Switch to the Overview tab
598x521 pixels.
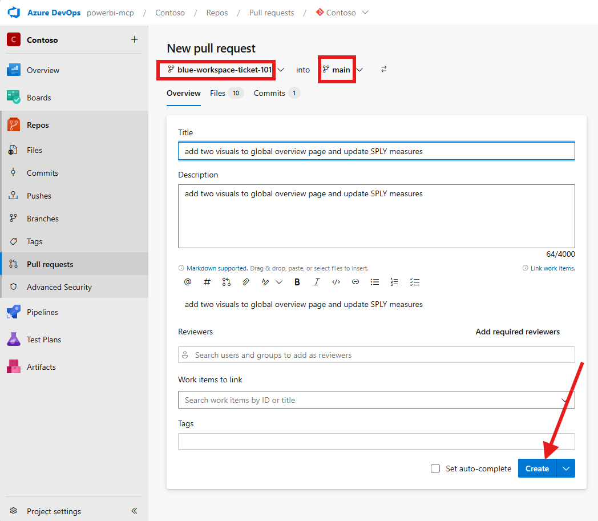coord(183,94)
